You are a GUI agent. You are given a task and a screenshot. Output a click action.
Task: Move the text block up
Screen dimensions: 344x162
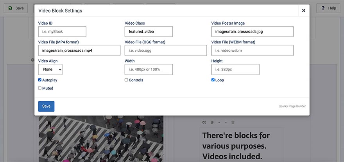tap(219, 122)
